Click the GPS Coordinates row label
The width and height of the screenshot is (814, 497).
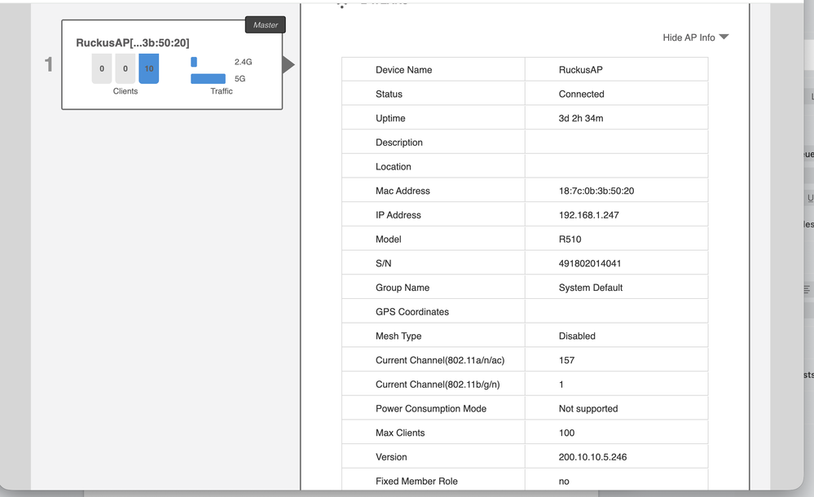tap(412, 312)
